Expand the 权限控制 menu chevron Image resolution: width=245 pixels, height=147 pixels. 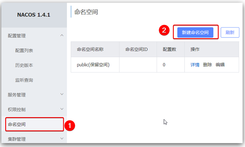(62, 109)
